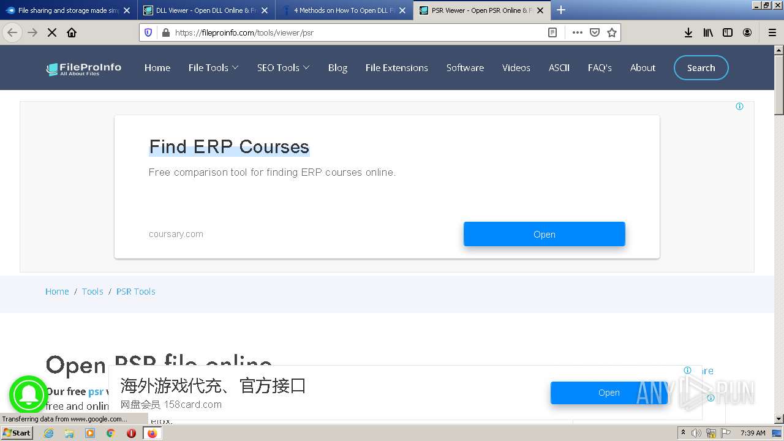Open Software menu item
The height and width of the screenshot is (441, 784).
(x=465, y=68)
